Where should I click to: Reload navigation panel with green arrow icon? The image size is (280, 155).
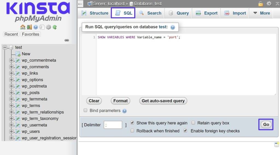[x=55, y=27]
